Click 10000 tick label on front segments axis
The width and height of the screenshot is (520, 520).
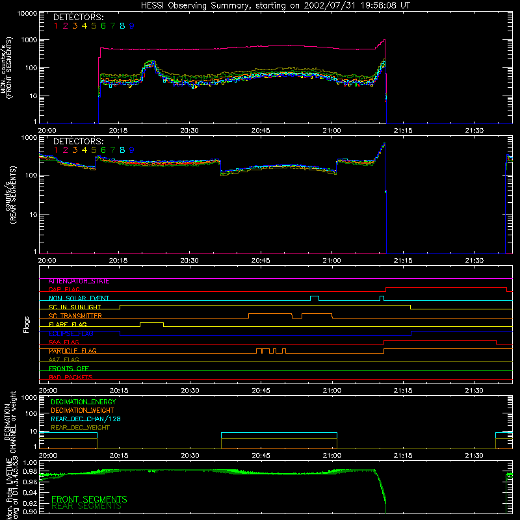(x=27, y=14)
